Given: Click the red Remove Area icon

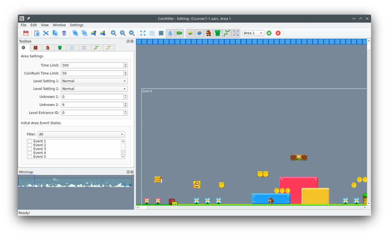Looking at the screenshot, I should click(x=278, y=33).
